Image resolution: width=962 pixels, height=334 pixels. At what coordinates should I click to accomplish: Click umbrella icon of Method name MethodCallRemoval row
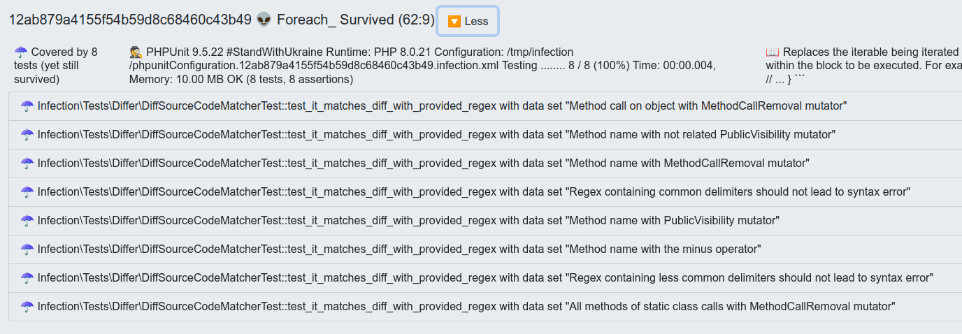coord(27,163)
